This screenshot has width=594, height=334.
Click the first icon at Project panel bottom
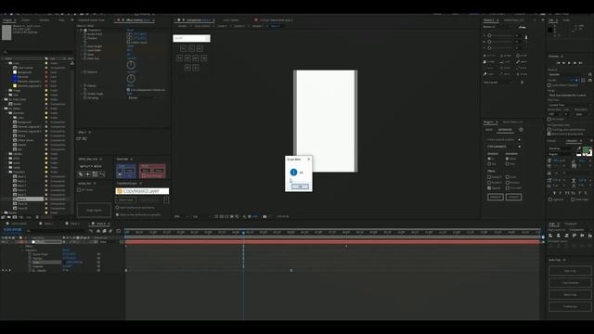tap(4, 217)
